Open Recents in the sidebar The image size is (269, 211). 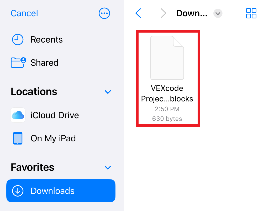click(x=46, y=39)
